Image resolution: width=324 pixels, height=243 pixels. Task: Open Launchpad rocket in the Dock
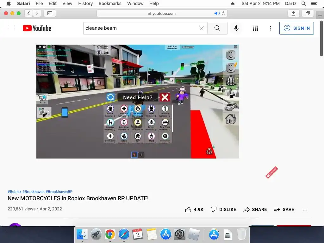point(96,234)
